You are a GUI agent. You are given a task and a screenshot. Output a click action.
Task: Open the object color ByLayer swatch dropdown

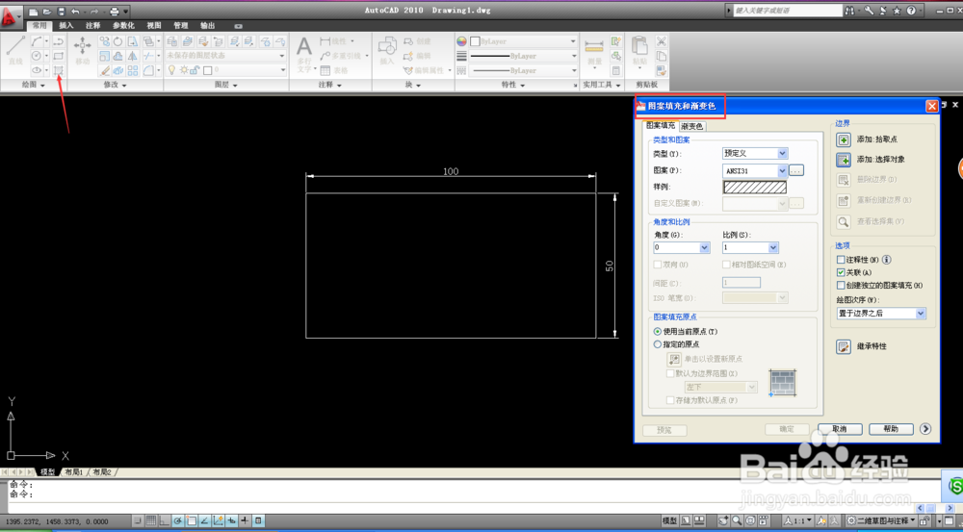[523, 41]
